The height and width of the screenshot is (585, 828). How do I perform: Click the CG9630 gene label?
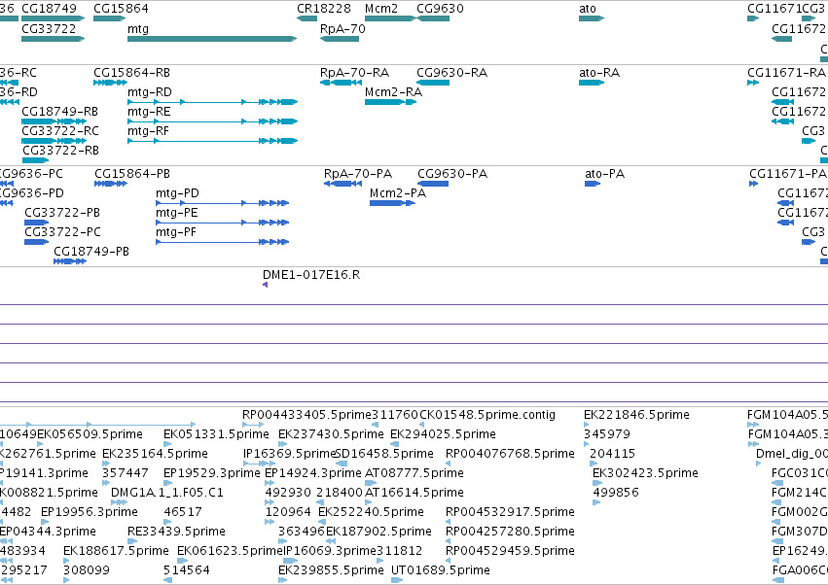pos(441,9)
